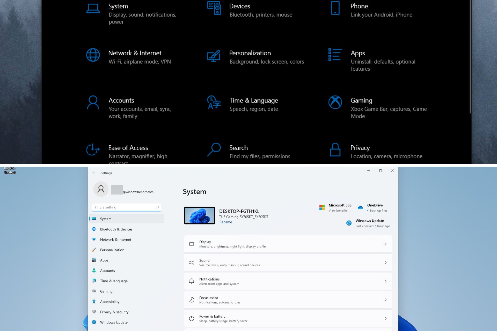This screenshot has width=497, height=331.
Task: Click the Microsoft 365 View benefits text
Action: [338, 210]
